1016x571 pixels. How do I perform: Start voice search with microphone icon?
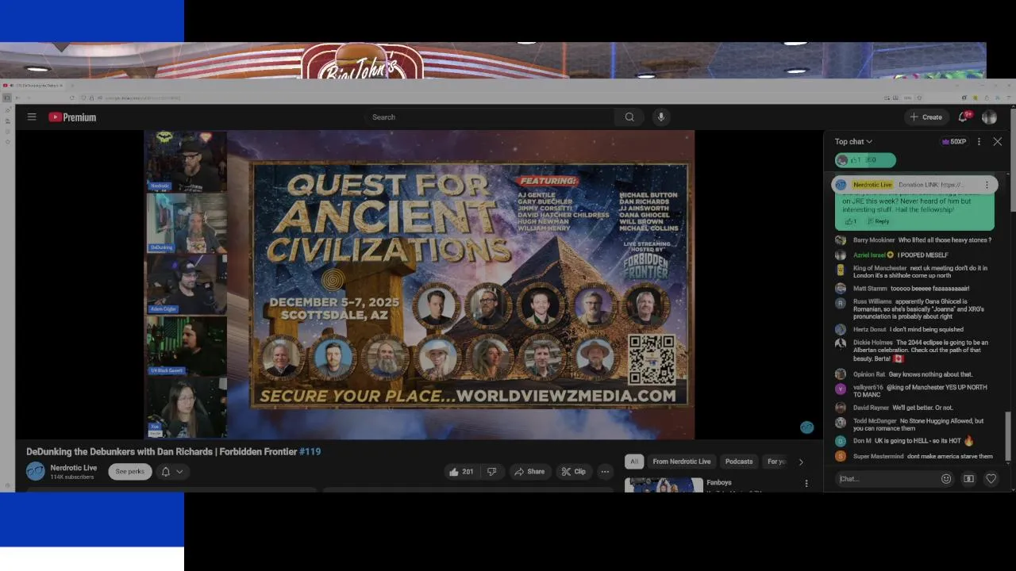pyautogui.click(x=660, y=117)
